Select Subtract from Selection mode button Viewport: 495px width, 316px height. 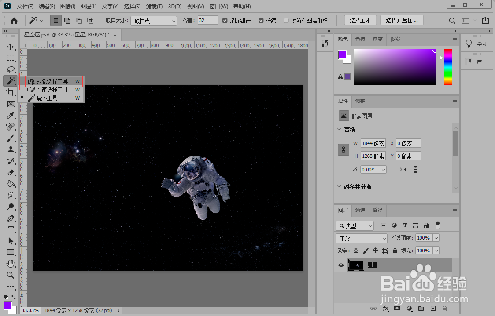(78, 21)
